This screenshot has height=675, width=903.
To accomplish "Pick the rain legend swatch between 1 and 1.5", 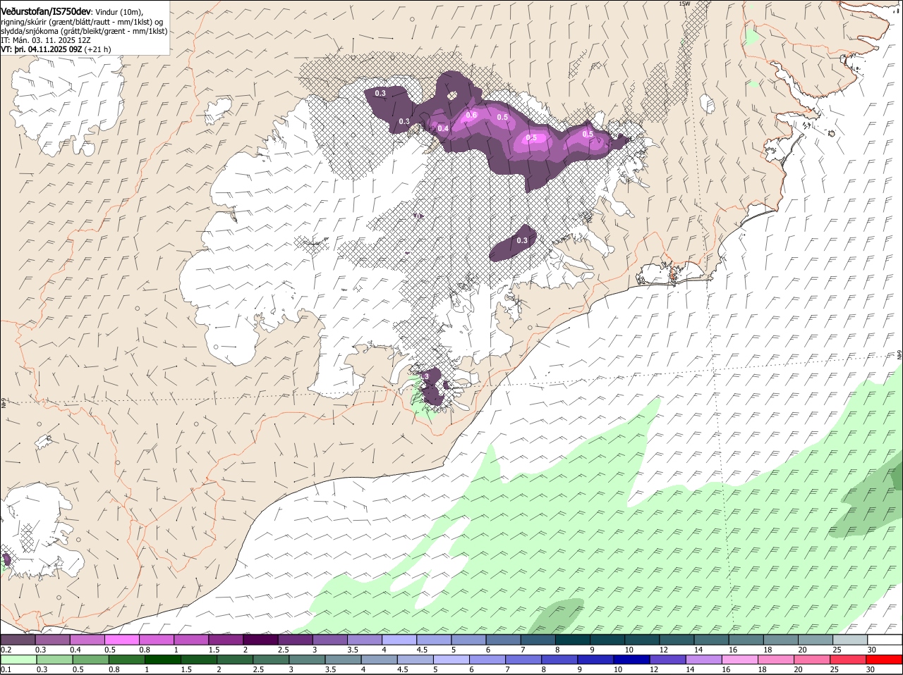I will pyautogui.click(x=163, y=659).
